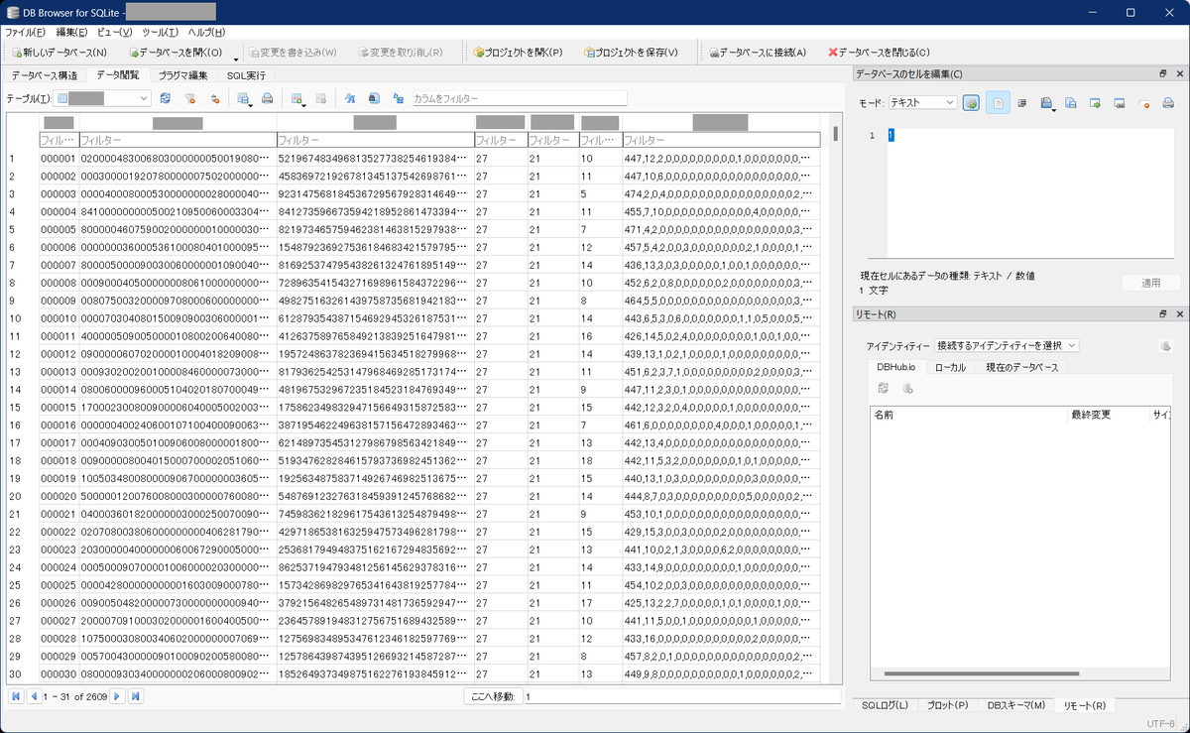Switch to the データベース構造 tab
The width and height of the screenshot is (1190, 733).
pyautogui.click(x=45, y=75)
